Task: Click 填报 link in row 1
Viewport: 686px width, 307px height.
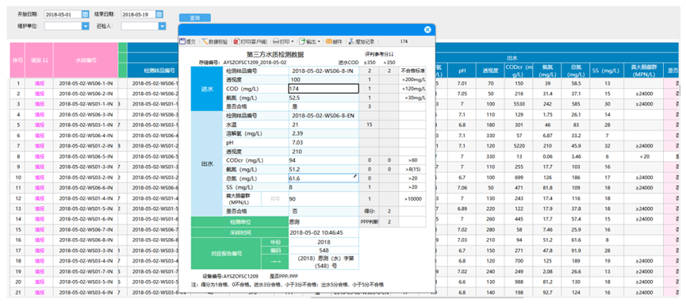Action: click(40, 83)
